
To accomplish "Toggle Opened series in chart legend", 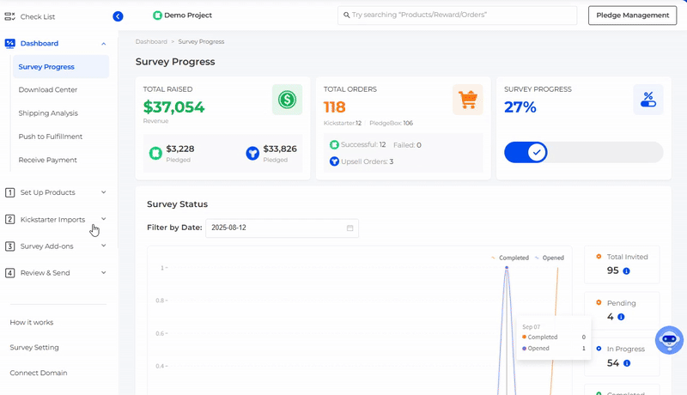I will 550,258.
